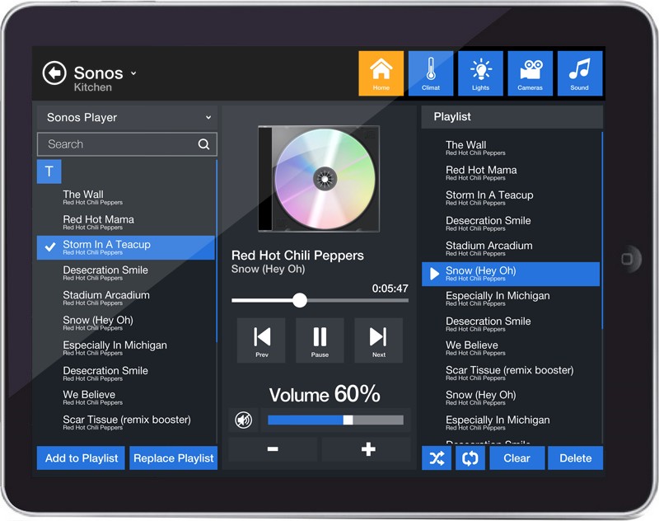Open the Climat thermometer section

click(431, 73)
